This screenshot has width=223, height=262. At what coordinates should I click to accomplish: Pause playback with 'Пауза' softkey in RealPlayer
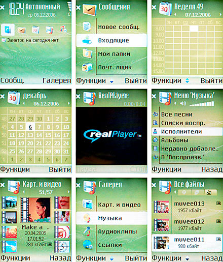[87, 169]
